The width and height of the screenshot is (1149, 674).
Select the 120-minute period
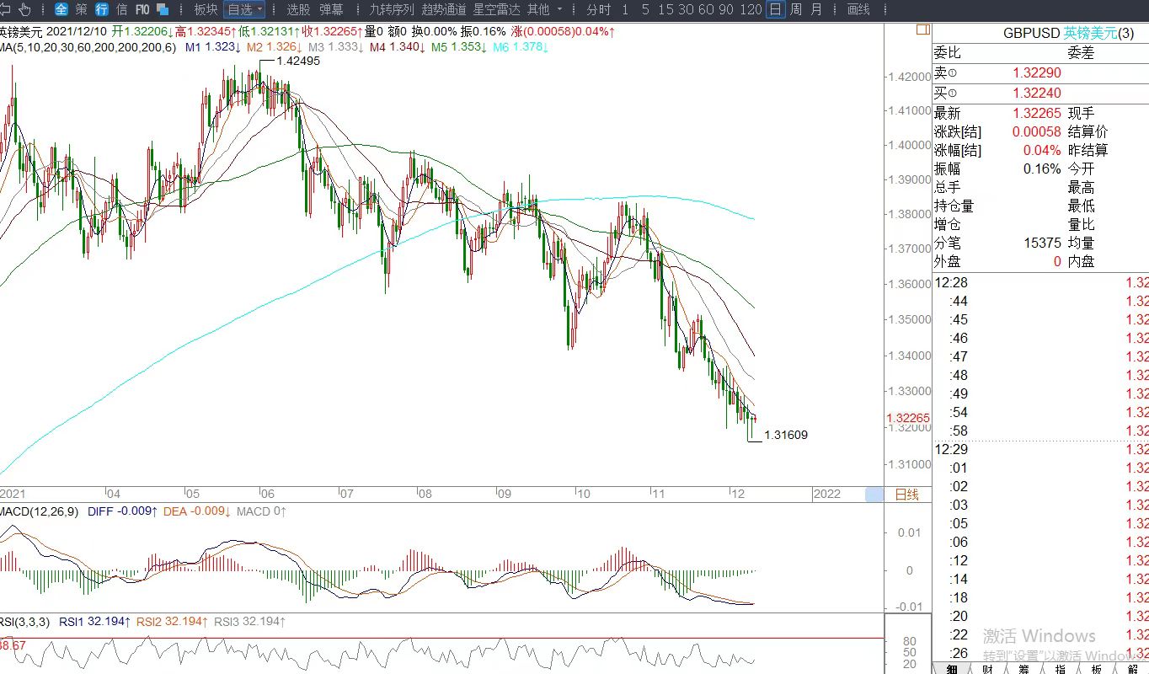click(751, 9)
